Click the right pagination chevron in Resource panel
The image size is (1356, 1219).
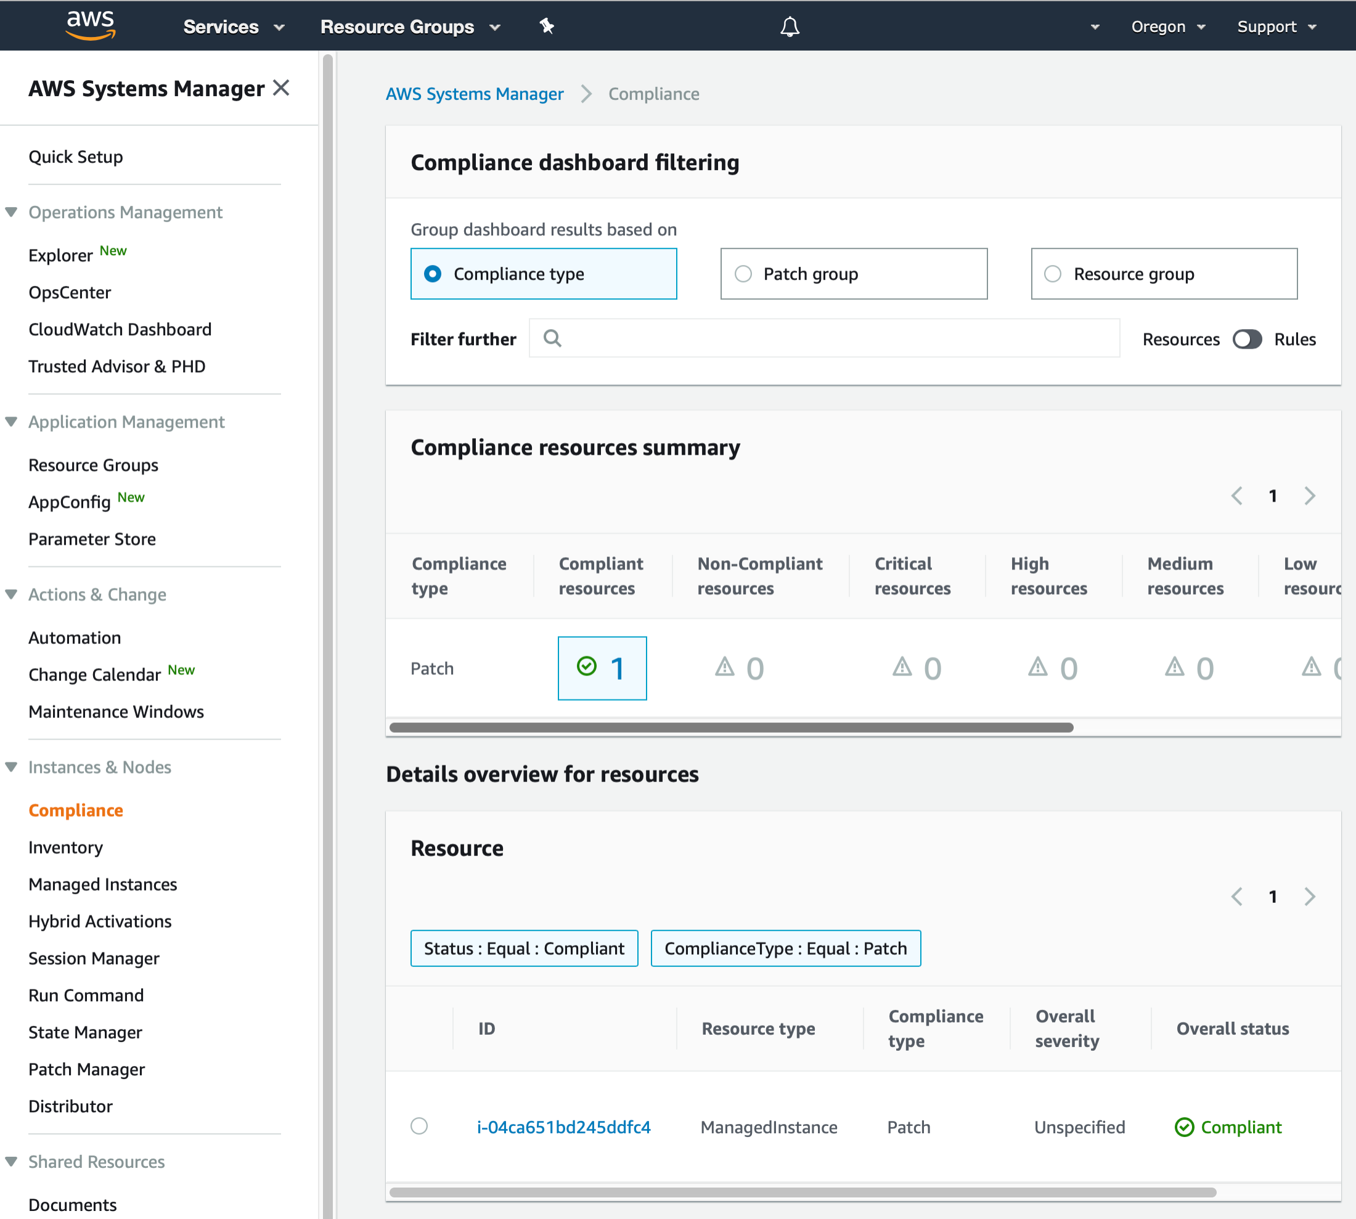(x=1310, y=896)
